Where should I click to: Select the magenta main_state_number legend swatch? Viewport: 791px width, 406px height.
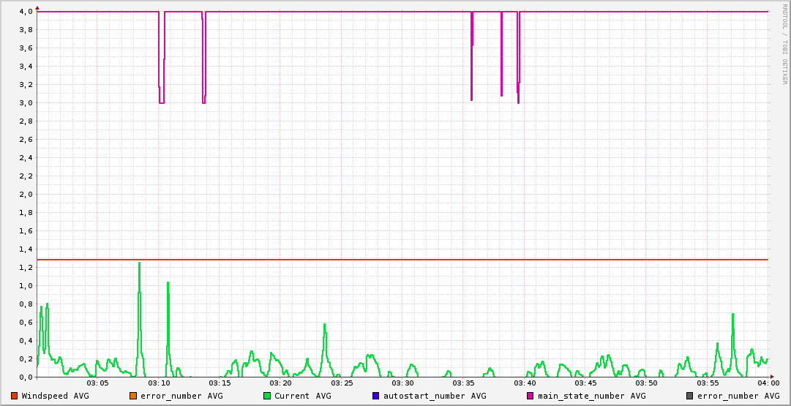[531, 396]
